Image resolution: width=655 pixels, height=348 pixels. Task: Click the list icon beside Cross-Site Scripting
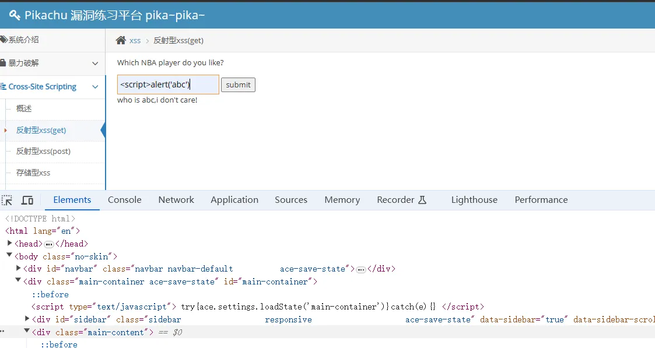tap(3, 86)
